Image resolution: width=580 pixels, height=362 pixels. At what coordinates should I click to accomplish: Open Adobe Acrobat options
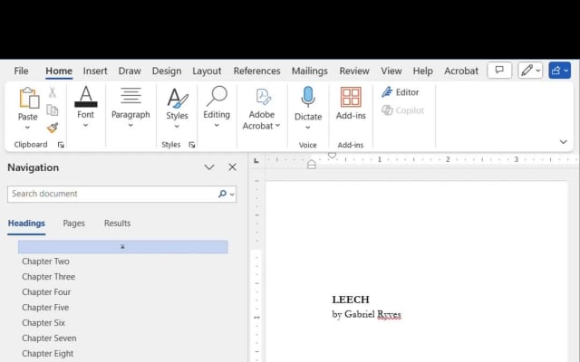262,109
